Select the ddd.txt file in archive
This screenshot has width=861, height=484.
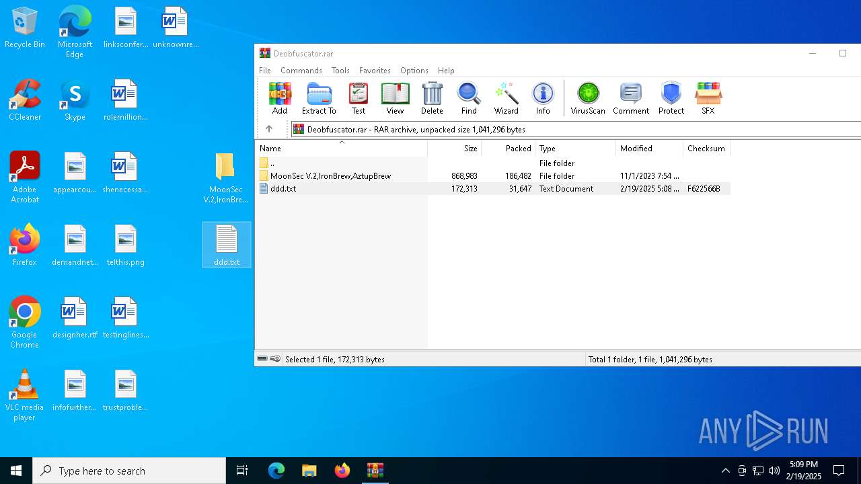pos(492,189)
